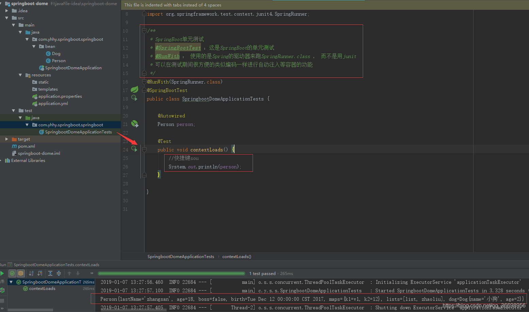The width and height of the screenshot is (529, 312).
Task: Fold the contextLoads method at line 24
Action: point(144,150)
